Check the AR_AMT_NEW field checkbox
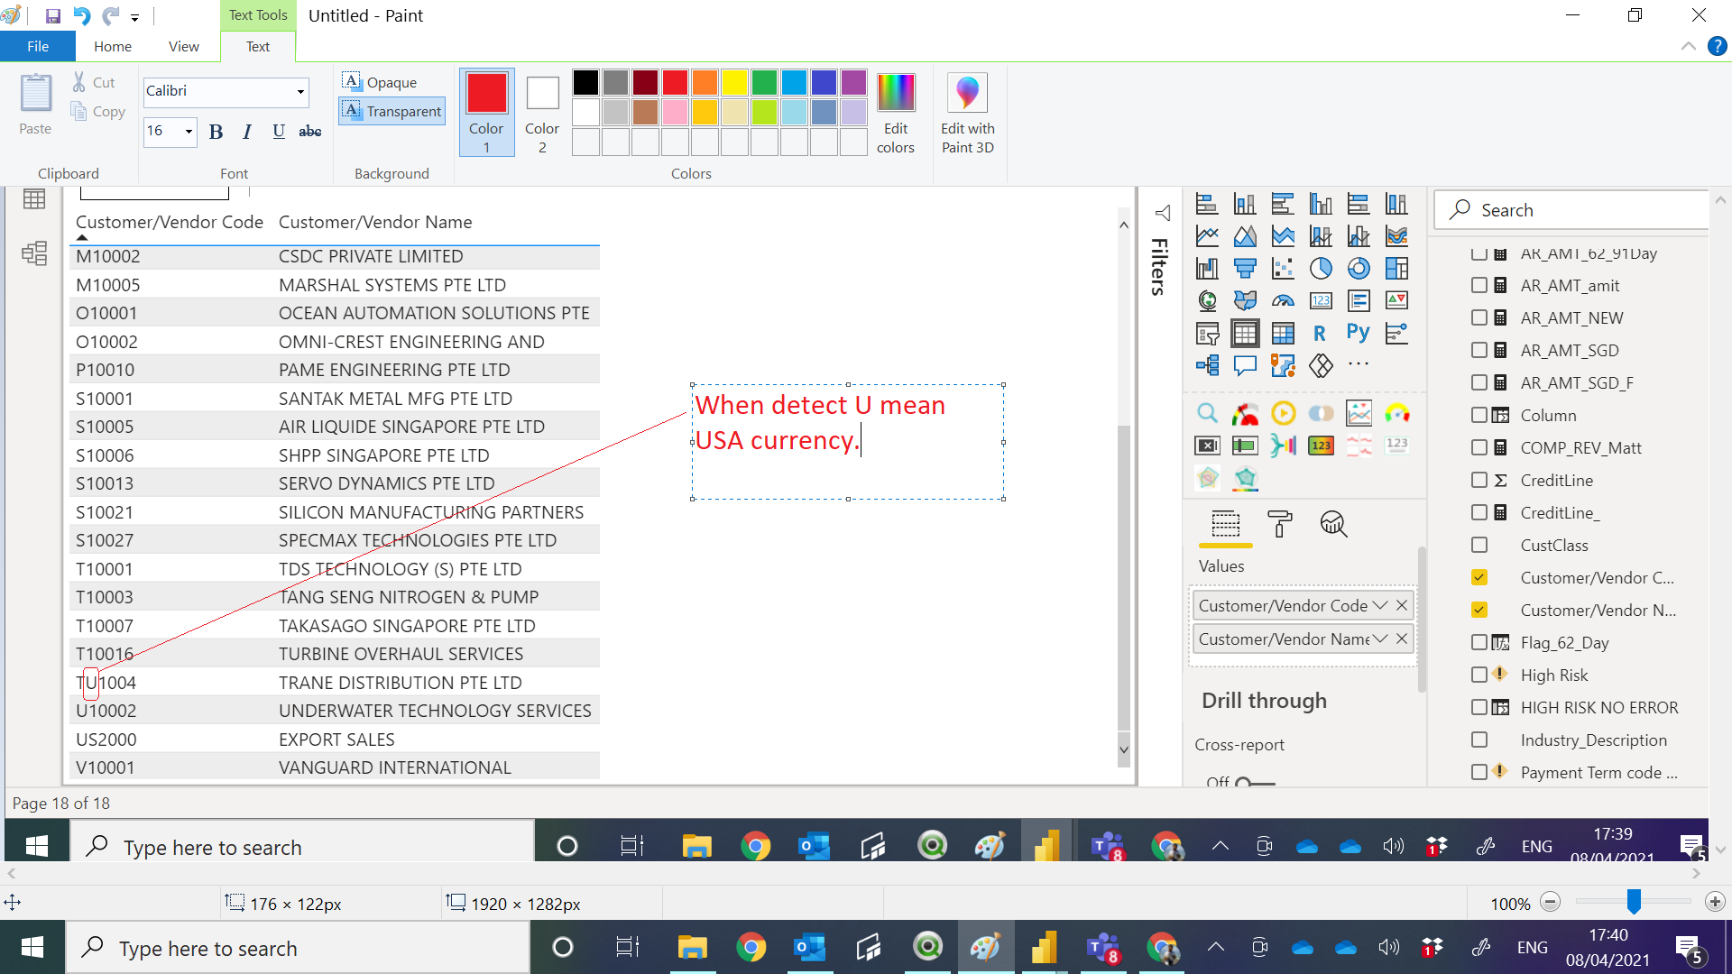Image resolution: width=1732 pixels, height=974 pixels. pos(1479,317)
